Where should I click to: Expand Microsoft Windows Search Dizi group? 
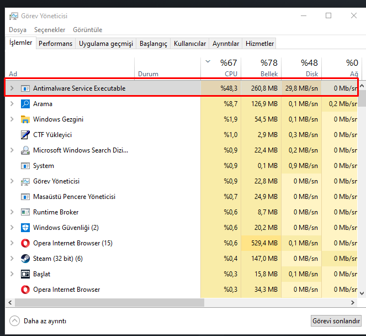(x=12, y=150)
